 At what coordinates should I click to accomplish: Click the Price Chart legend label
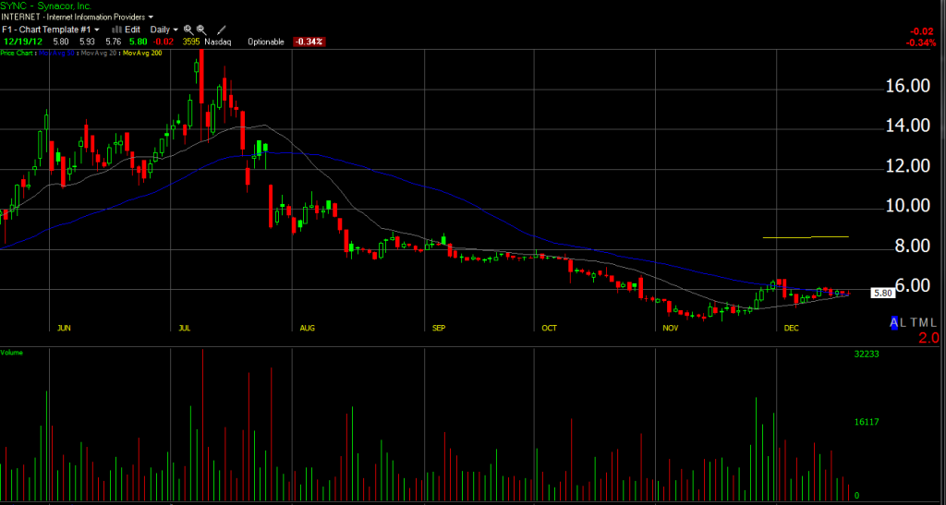18,53
